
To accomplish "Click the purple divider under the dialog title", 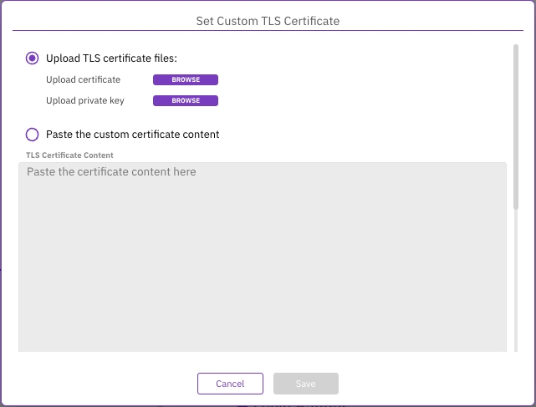I will pos(268,32).
